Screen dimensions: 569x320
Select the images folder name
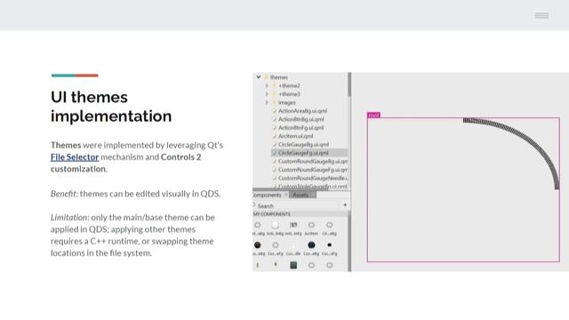click(x=286, y=102)
